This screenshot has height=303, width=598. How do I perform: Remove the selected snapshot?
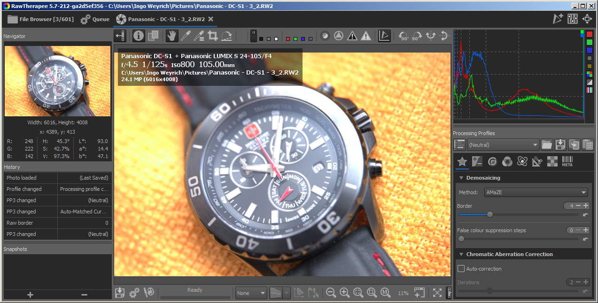tap(85, 295)
